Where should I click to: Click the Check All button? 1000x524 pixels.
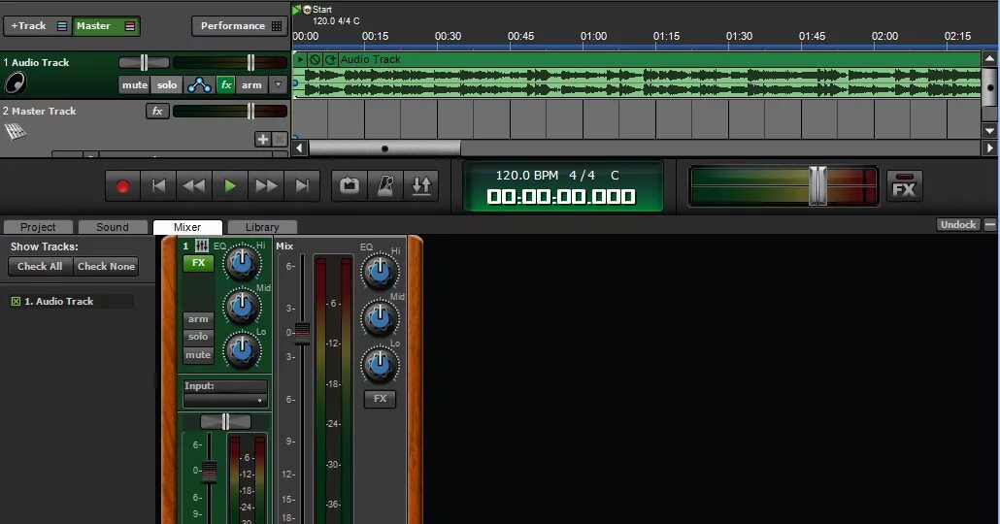pos(40,267)
